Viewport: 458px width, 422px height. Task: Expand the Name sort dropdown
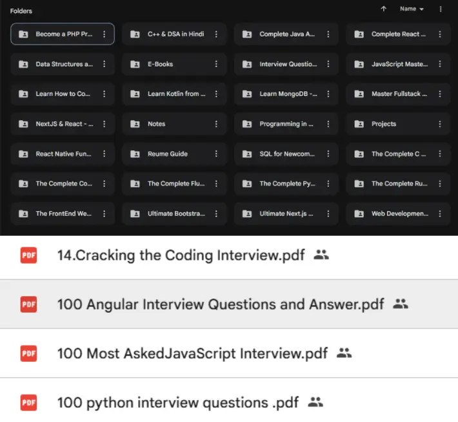click(x=412, y=9)
